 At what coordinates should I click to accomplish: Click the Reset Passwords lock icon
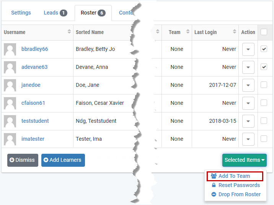tap(214, 185)
